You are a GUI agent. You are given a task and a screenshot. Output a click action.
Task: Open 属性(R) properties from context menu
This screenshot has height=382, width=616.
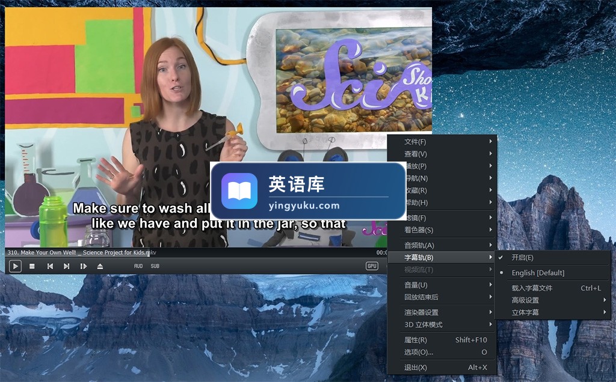442,339
